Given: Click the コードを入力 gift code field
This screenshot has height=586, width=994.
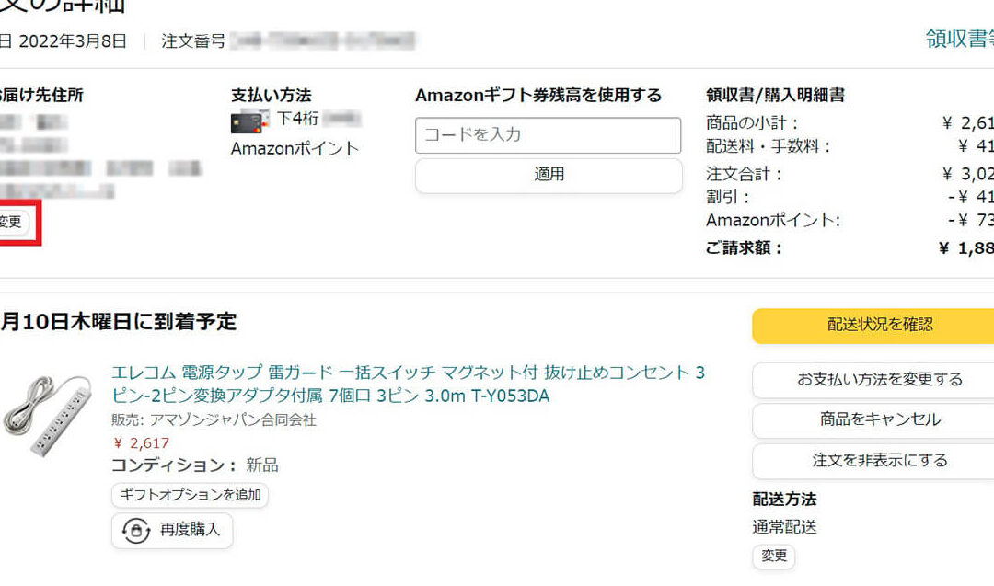Looking at the screenshot, I should (548, 135).
